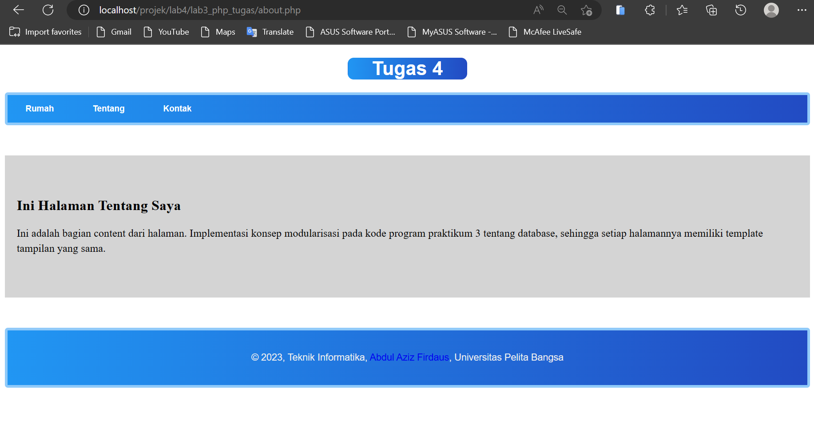Click the browser back navigation arrow

click(18, 10)
